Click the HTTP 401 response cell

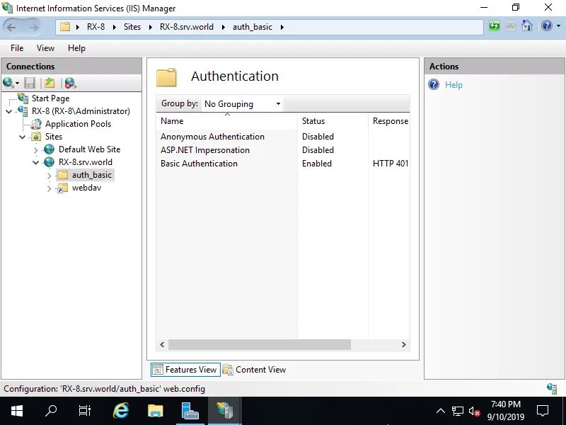coord(391,164)
